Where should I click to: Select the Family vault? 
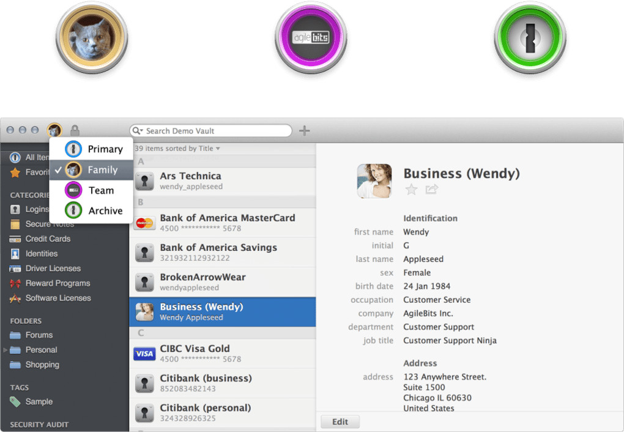(91, 170)
